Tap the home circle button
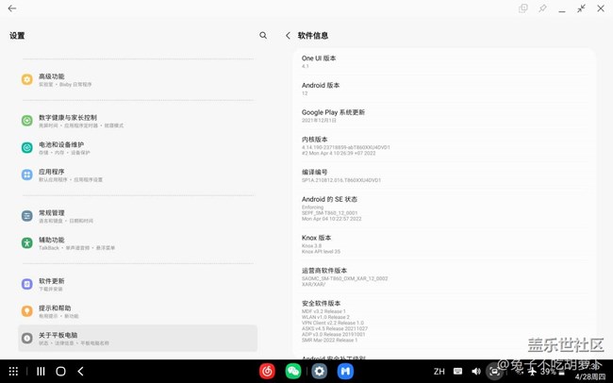Viewport: 613px width, 383px height. [x=60, y=372]
